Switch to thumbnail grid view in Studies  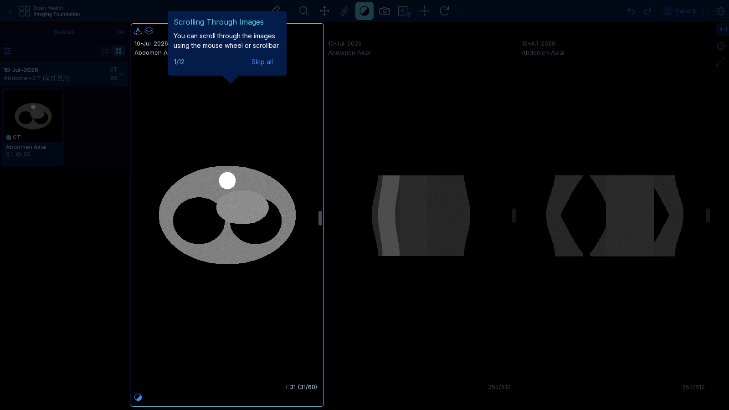tap(118, 51)
